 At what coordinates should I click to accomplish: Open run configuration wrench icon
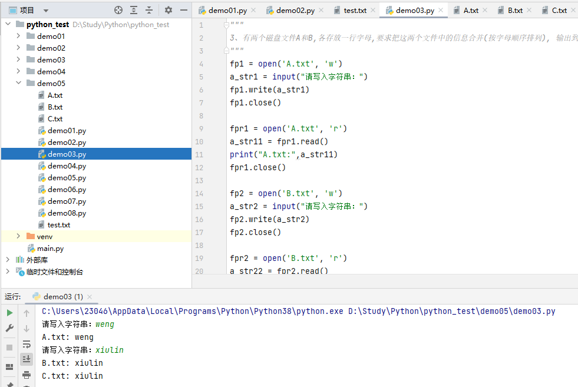pos(9,328)
